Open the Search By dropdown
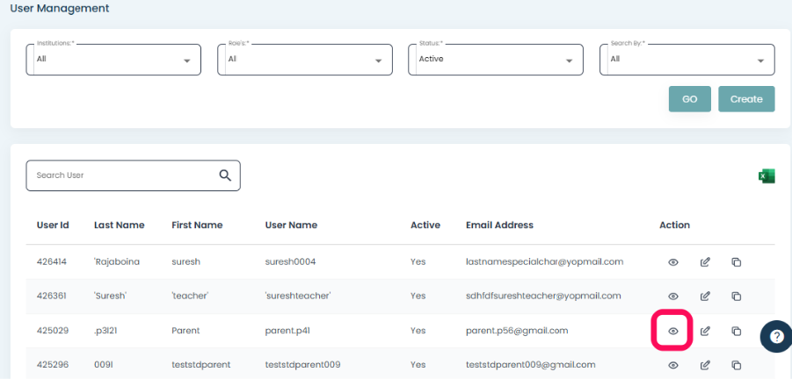This screenshot has width=792, height=379. (687, 60)
